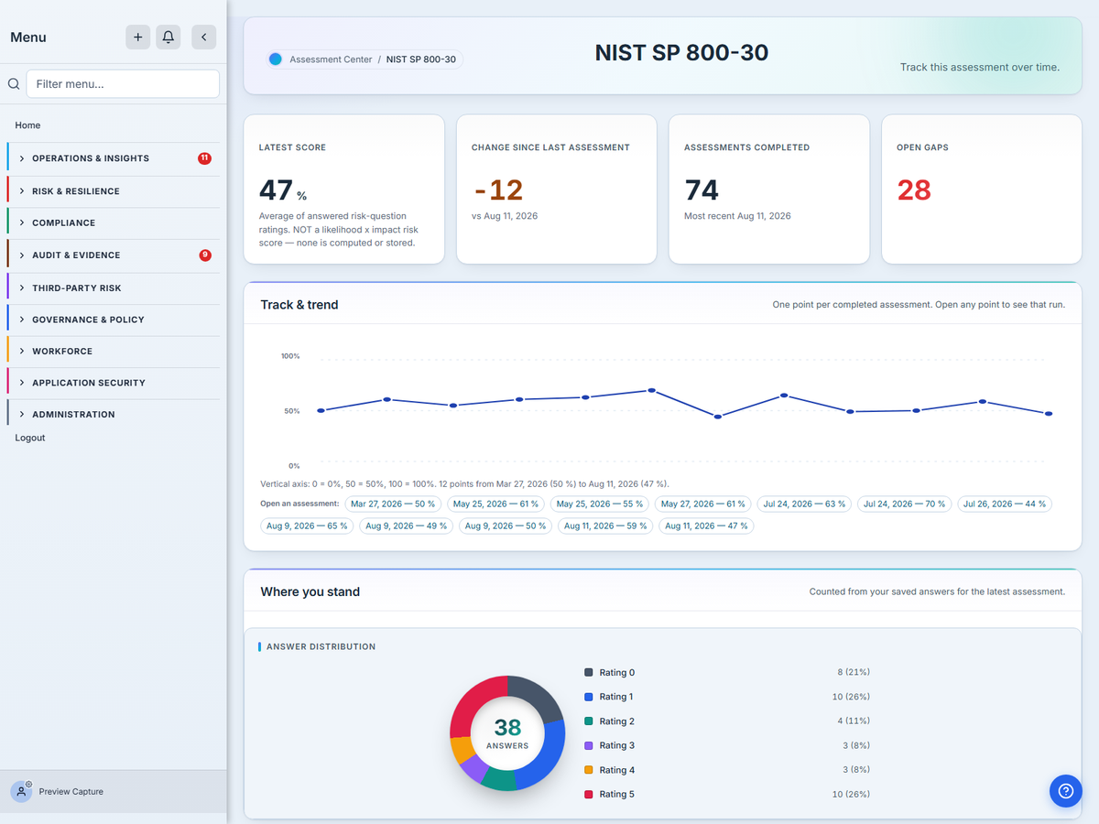Image resolution: width=1099 pixels, height=824 pixels.
Task: Click the Rating 2 teal legend swatch
Action: tap(588, 721)
